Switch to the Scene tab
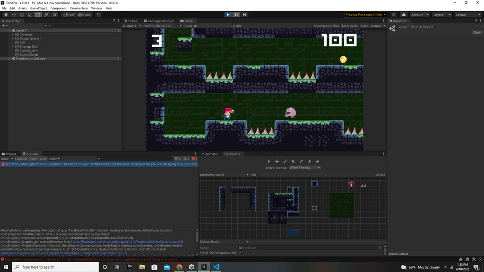484x272 pixels. pyautogui.click(x=131, y=21)
